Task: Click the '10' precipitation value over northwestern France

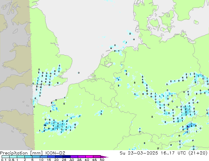Action: tap(45, 125)
